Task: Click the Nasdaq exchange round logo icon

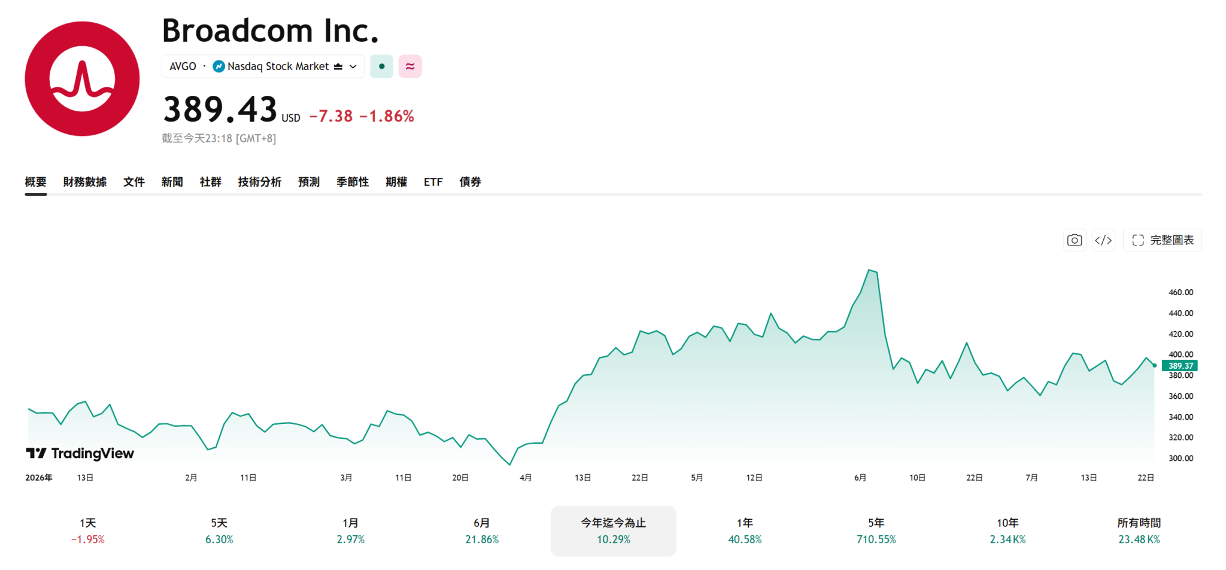Action: (x=219, y=66)
